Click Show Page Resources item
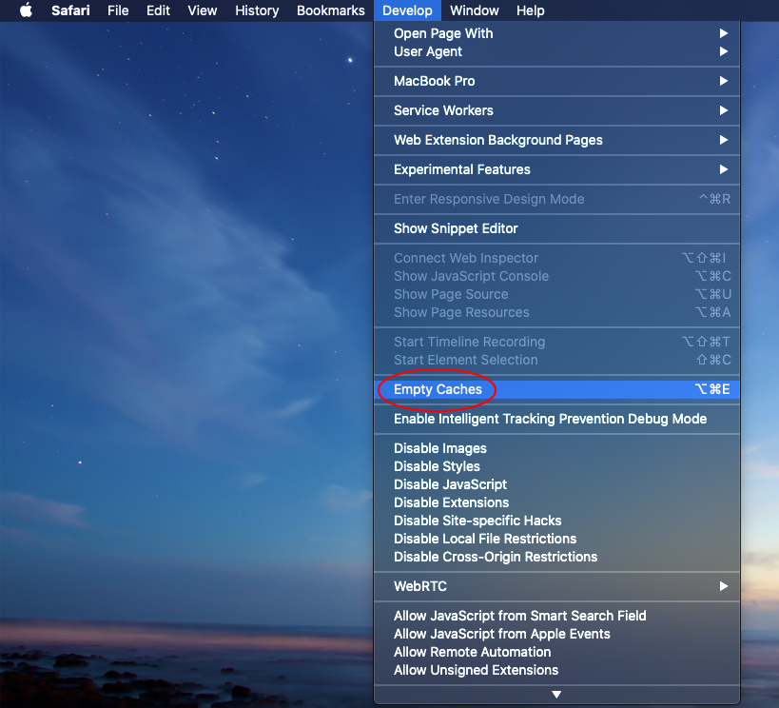The image size is (779, 708). [x=557, y=312]
